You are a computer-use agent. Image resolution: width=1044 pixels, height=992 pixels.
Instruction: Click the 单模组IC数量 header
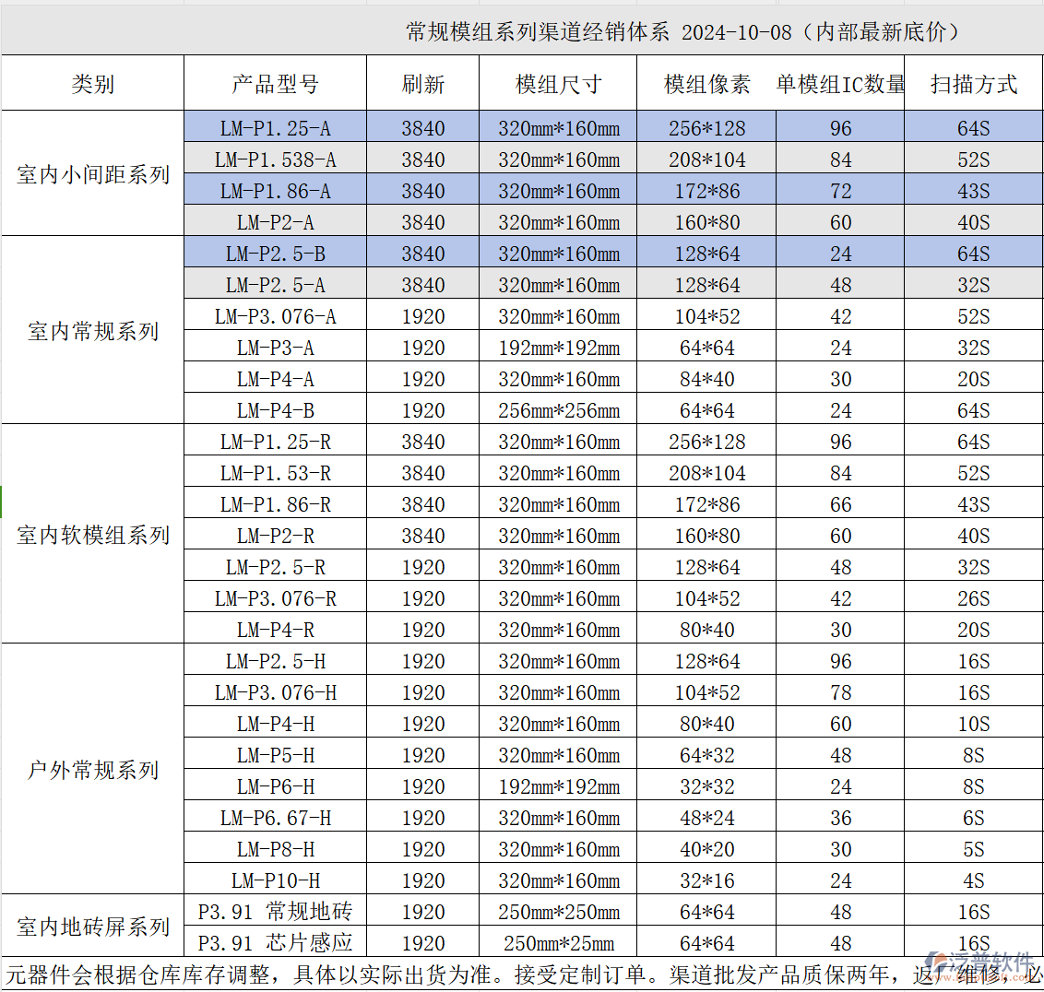[x=840, y=83]
